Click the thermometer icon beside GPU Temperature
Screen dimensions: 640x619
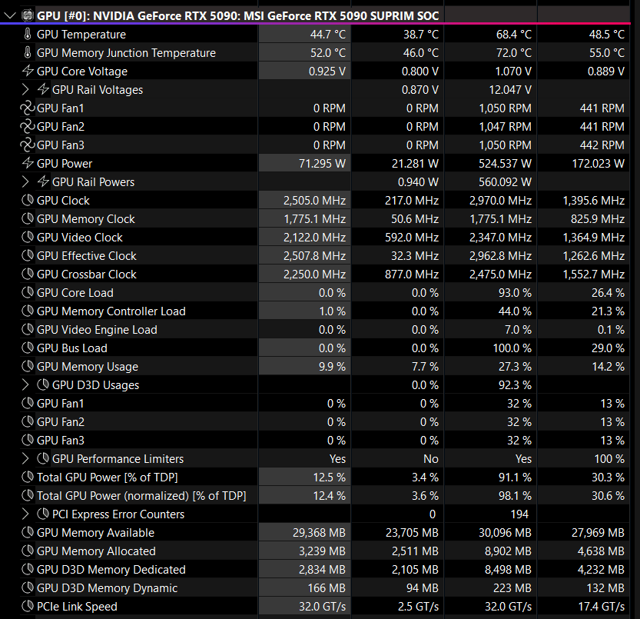tap(28, 34)
